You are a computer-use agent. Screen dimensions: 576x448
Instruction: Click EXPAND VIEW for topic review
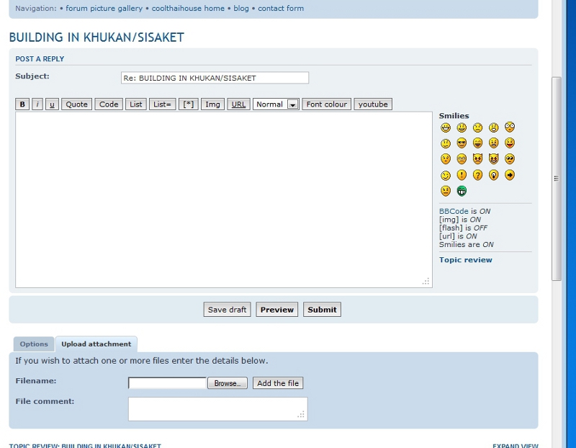click(516, 446)
